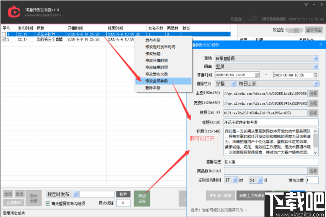
Task: Open calendar picker for start broadcast time
Action: [x=257, y=75]
